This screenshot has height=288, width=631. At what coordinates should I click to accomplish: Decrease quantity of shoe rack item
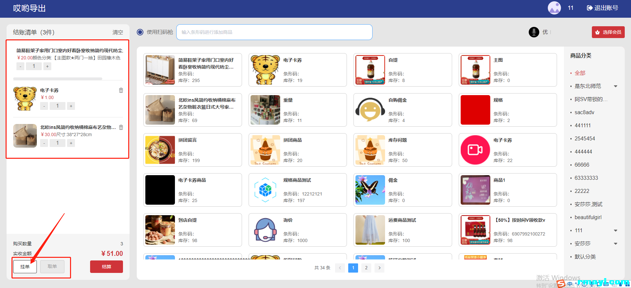click(x=20, y=67)
